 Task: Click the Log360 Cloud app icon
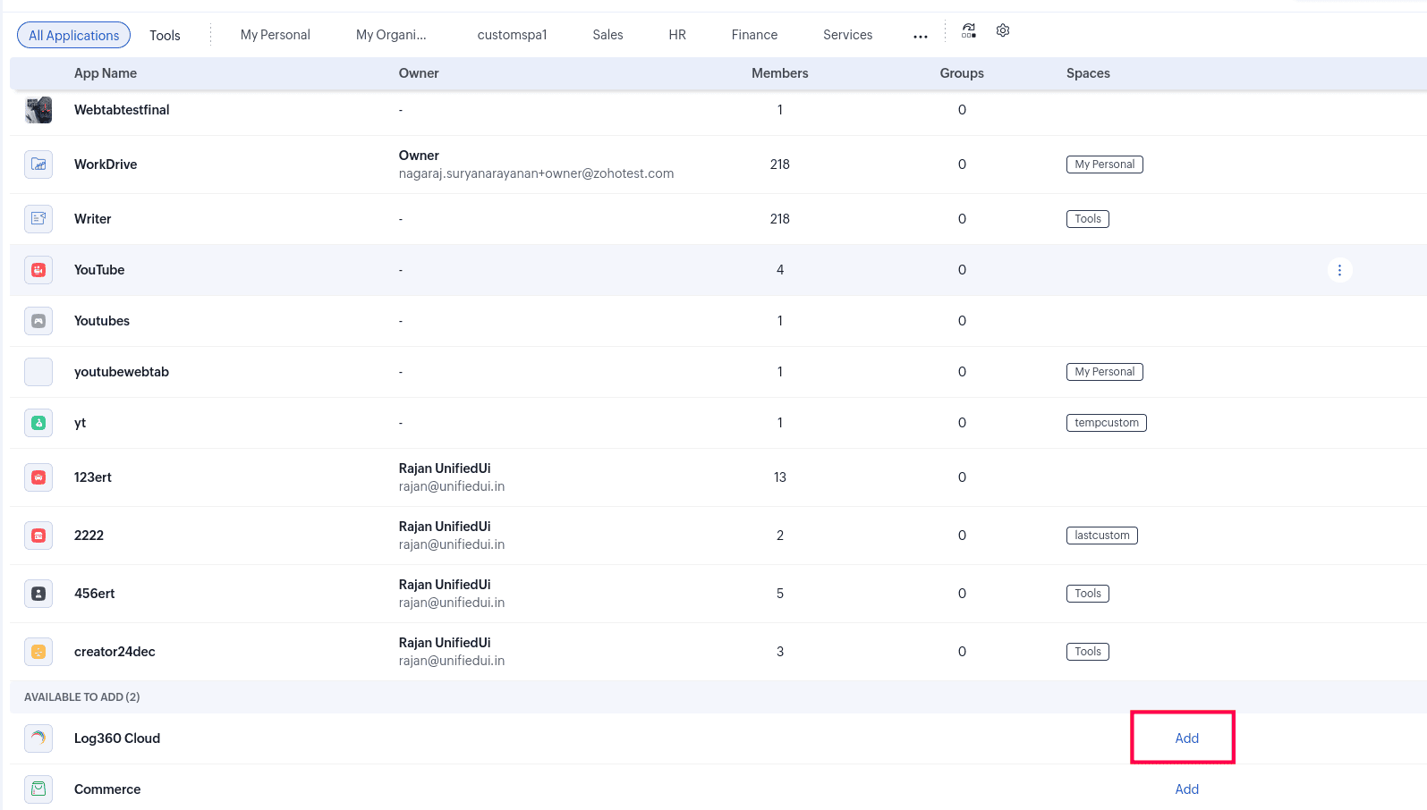pyautogui.click(x=38, y=738)
